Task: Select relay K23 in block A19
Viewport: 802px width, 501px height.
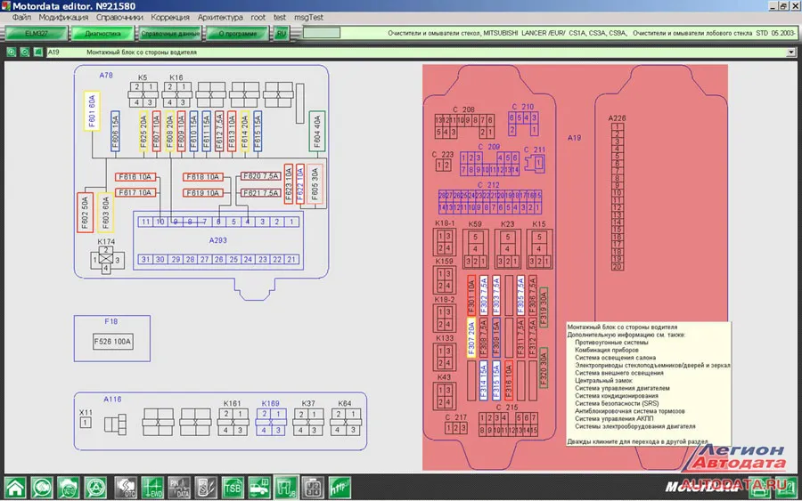Action: coord(507,248)
